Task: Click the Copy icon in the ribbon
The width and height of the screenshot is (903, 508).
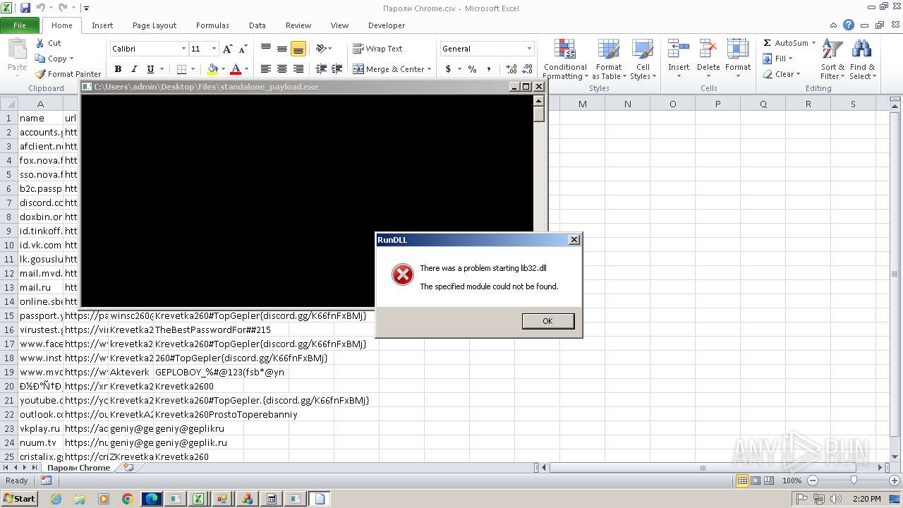Action: coord(40,59)
